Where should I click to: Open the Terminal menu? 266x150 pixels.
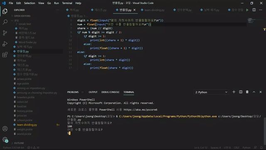coord(67,3)
